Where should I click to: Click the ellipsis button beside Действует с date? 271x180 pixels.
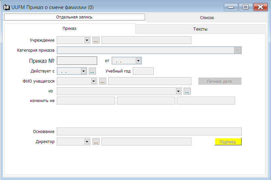[92, 71]
